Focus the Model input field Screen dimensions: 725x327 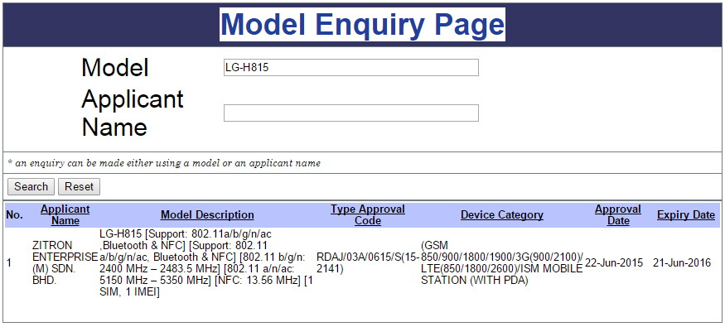[x=351, y=67]
